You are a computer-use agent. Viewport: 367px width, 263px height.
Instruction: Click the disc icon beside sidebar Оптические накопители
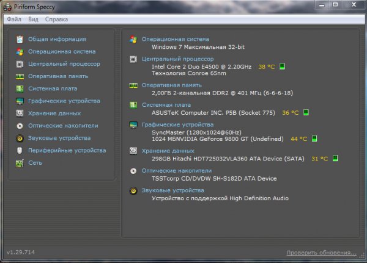click(x=20, y=126)
